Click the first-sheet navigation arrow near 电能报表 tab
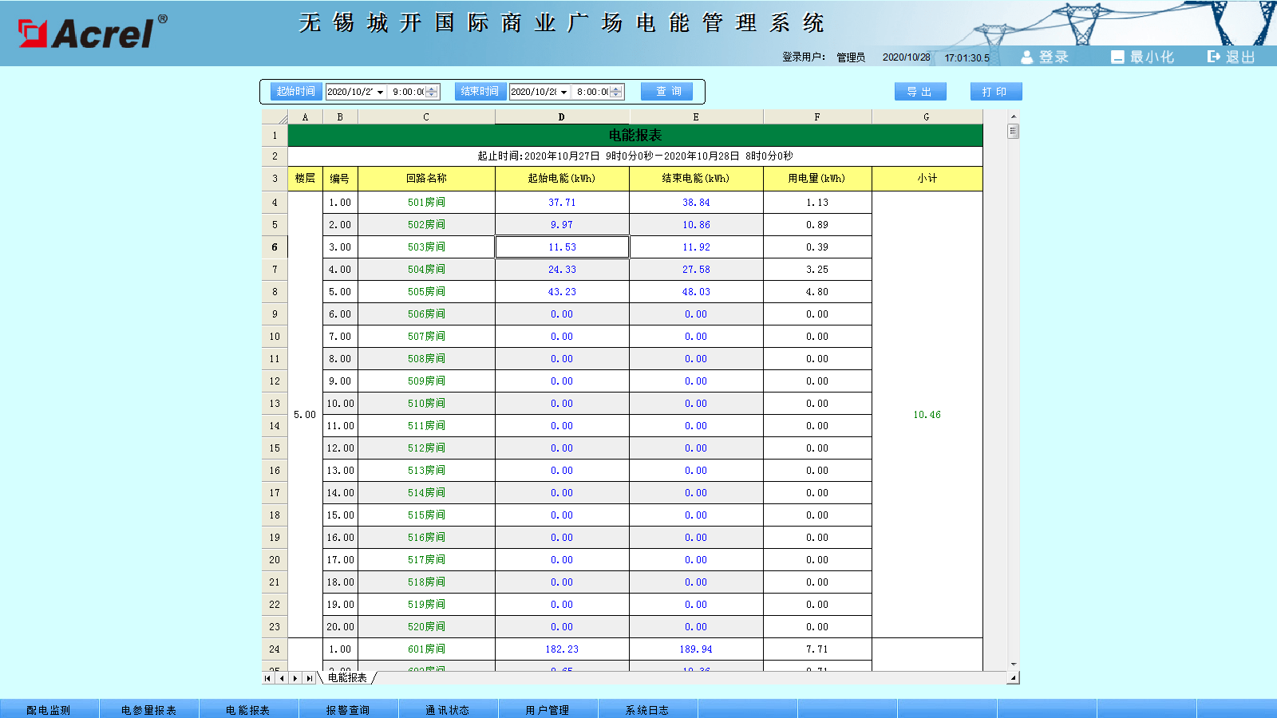The width and height of the screenshot is (1277, 718). pyautogui.click(x=267, y=679)
